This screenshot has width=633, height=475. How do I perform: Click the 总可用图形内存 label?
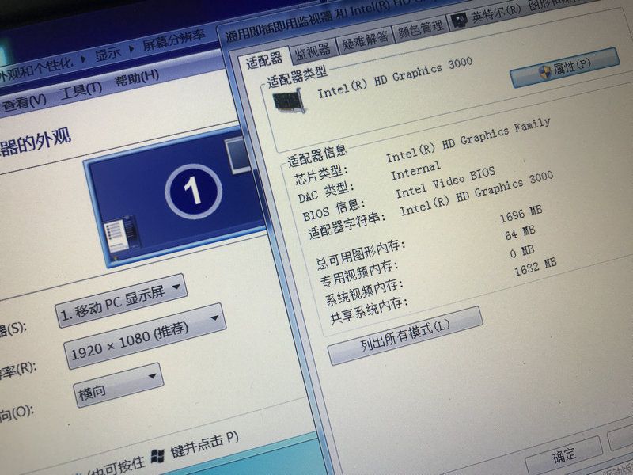(x=361, y=255)
